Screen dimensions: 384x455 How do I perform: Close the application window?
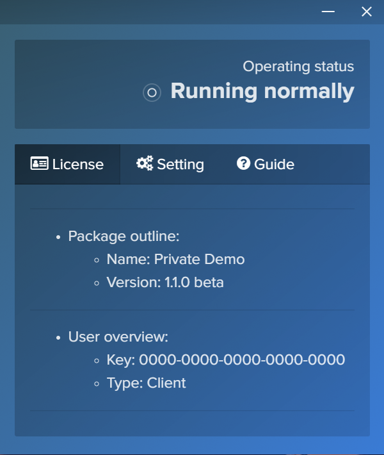point(367,12)
